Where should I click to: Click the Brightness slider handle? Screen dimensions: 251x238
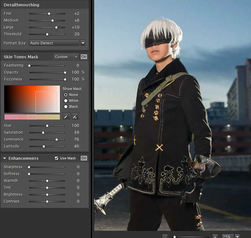click(x=47, y=195)
